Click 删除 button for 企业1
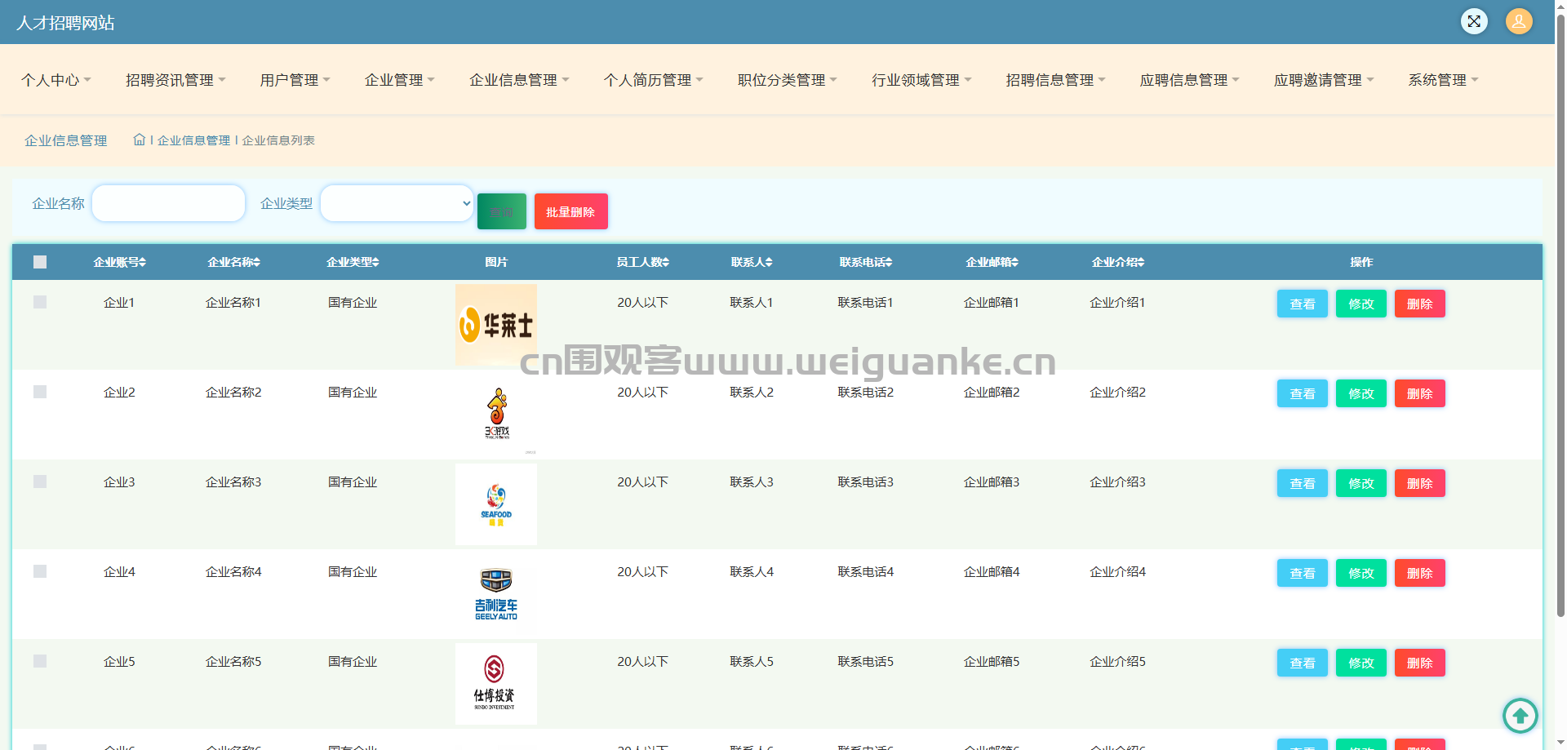This screenshot has height=750, width=1567. [1420, 304]
